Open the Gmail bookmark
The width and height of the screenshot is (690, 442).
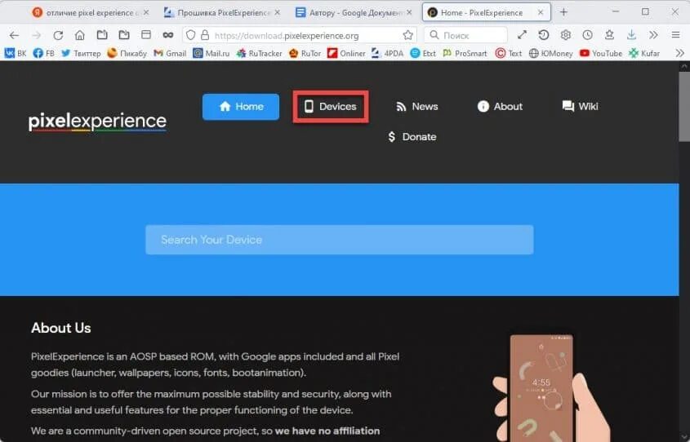click(170, 53)
